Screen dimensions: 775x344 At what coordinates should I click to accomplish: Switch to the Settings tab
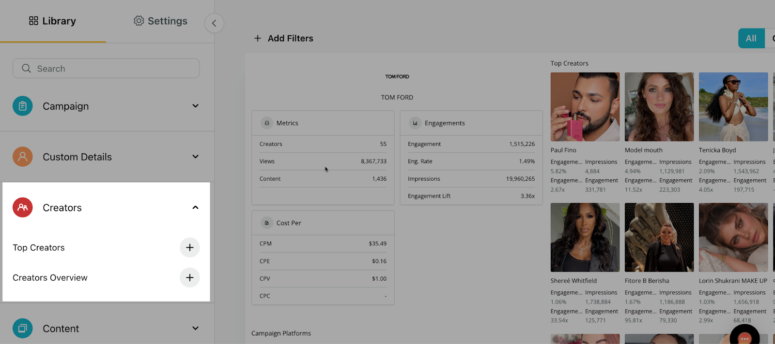160,21
